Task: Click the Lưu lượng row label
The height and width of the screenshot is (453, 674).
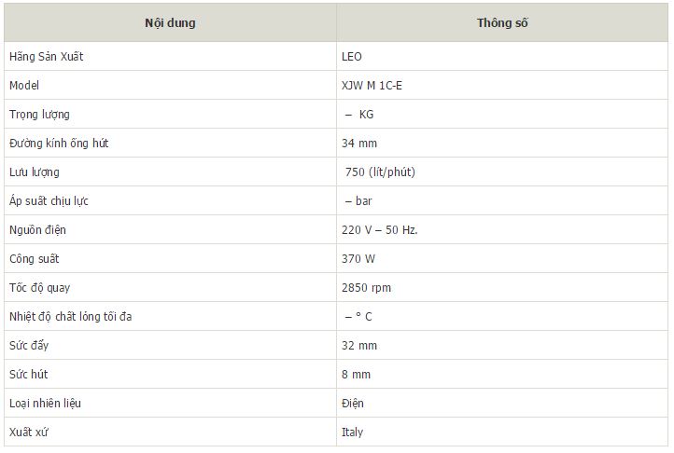Action: click(35, 172)
